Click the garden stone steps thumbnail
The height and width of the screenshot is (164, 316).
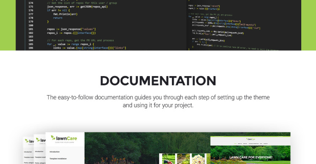tap(183, 159)
